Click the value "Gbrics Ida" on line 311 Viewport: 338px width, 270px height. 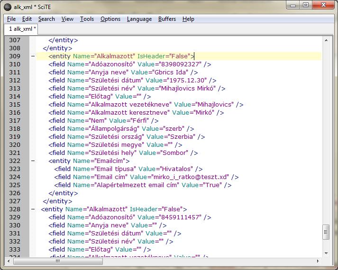170,72
